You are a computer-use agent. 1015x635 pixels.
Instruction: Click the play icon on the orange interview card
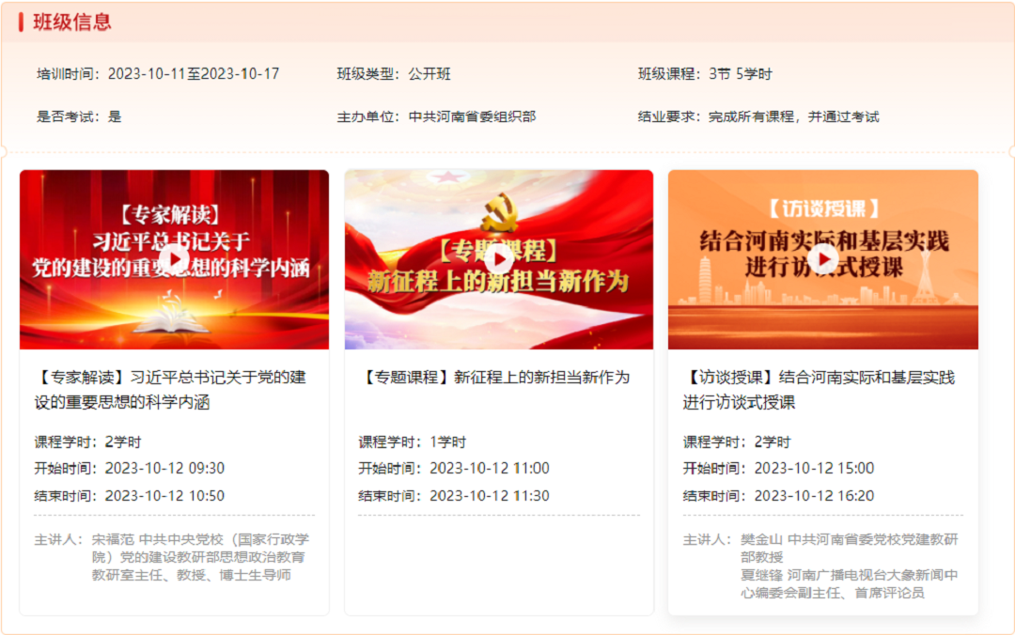coord(823,260)
